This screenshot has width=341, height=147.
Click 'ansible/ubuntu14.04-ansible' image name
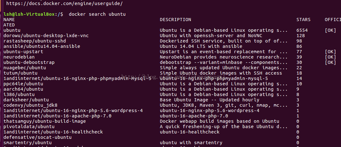tap(42, 46)
